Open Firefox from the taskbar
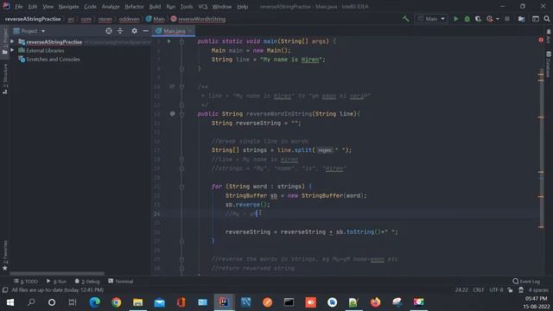 tap(375, 302)
